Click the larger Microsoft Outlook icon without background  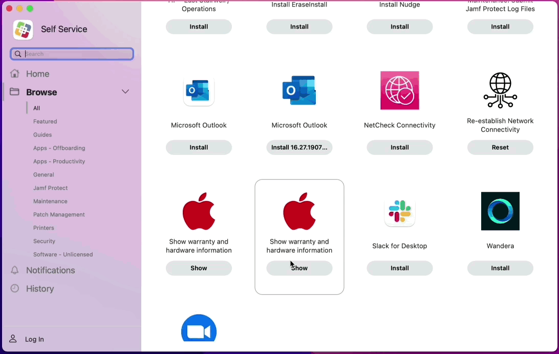(x=299, y=91)
